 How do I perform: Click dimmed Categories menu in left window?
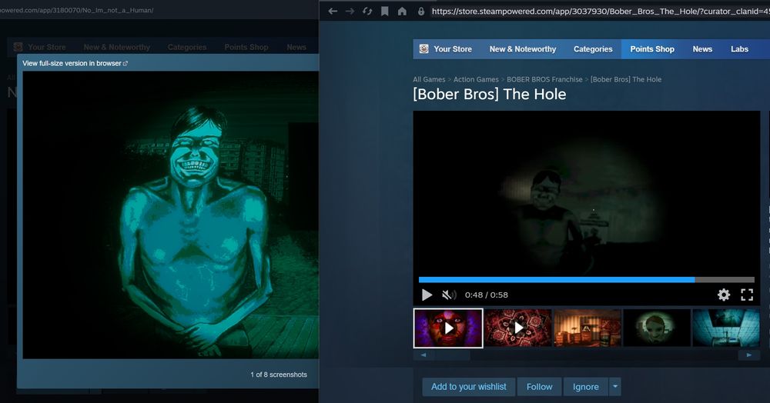point(186,47)
